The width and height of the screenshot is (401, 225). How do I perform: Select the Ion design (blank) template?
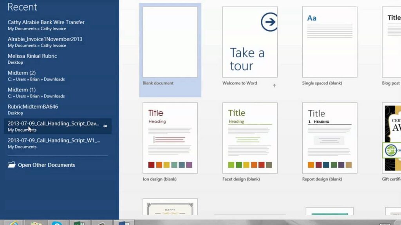(x=170, y=138)
